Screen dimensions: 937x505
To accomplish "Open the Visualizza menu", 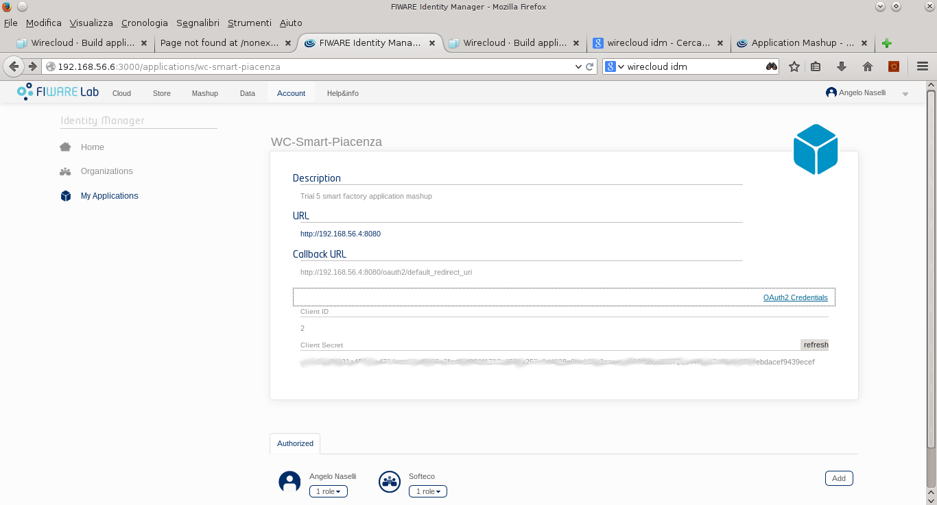I will pos(91,23).
